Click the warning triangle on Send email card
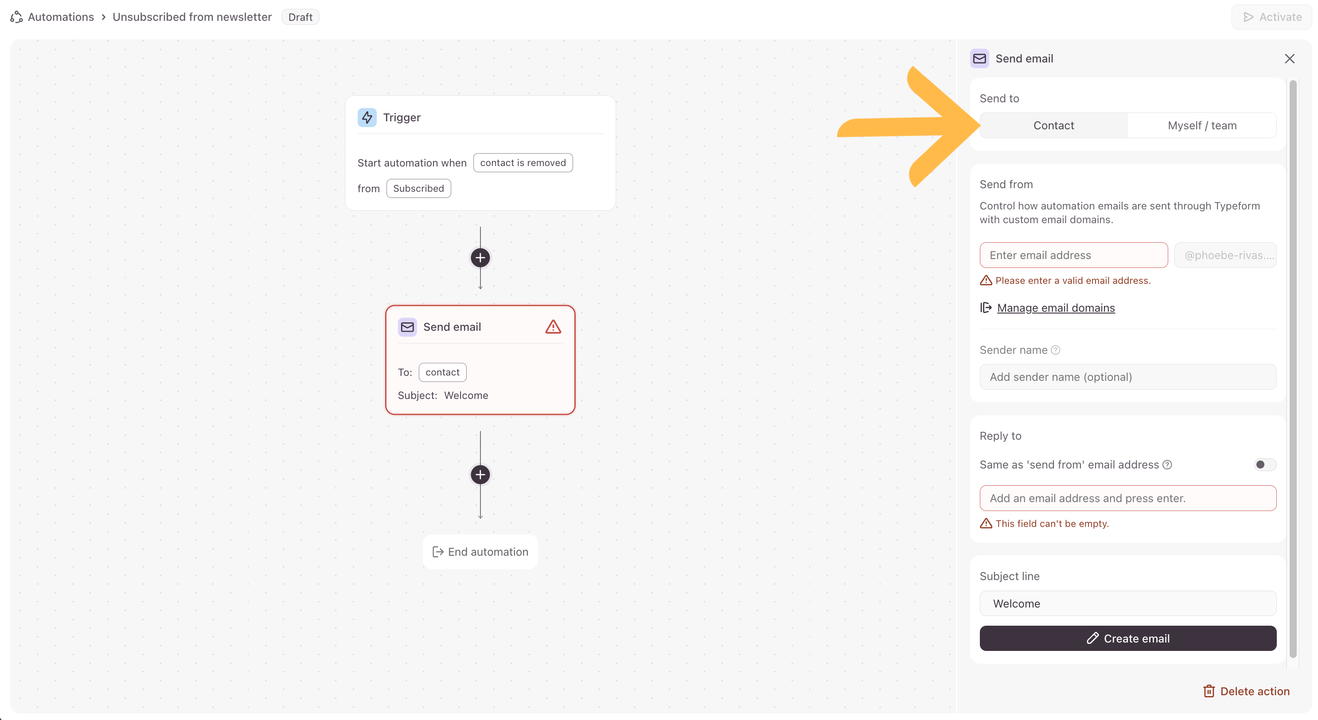Image resolution: width=1318 pixels, height=720 pixels. 553,327
